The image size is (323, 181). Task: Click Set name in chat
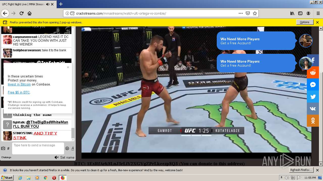point(67,157)
